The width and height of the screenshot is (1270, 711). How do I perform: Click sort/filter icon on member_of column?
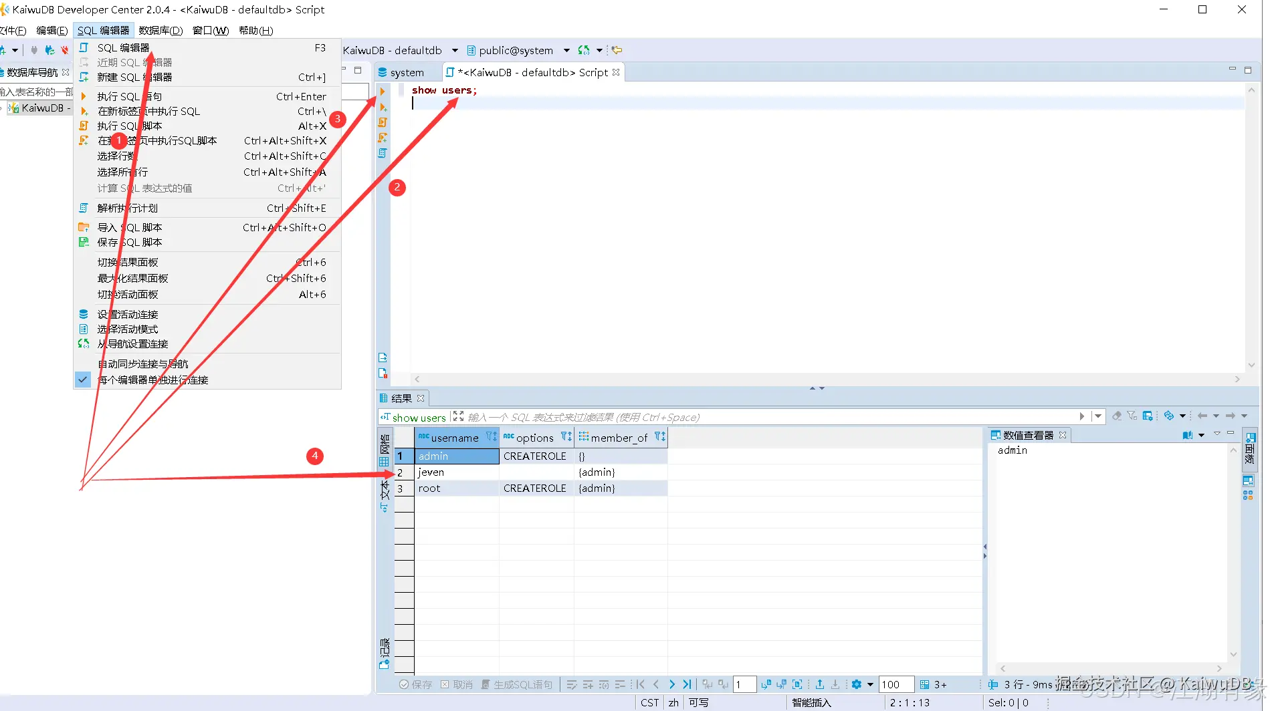tap(659, 437)
